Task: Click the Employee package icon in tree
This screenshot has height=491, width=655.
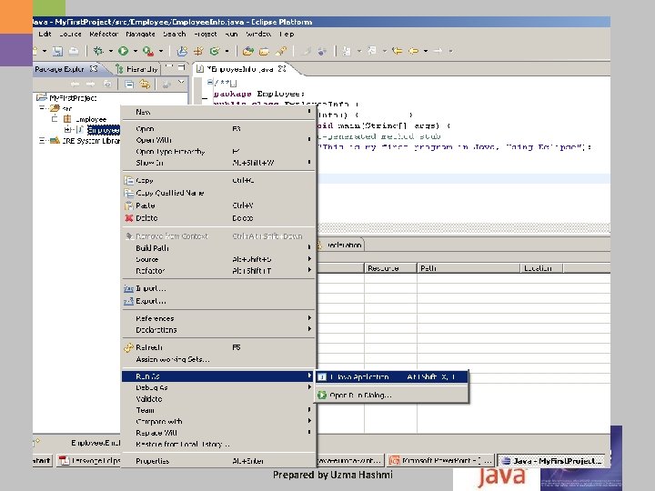Action: [67, 119]
